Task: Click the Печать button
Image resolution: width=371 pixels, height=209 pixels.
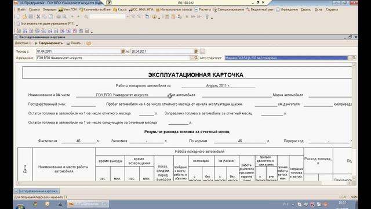Action: (74, 43)
